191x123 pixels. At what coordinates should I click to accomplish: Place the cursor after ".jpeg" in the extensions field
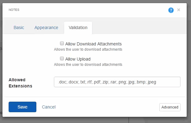pyautogui.click(x=157, y=82)
